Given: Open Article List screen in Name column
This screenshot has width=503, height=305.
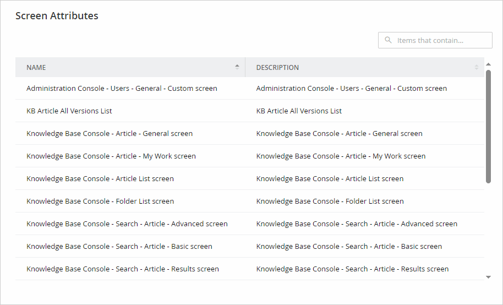Looking at the screenshot, I should 100,178.
